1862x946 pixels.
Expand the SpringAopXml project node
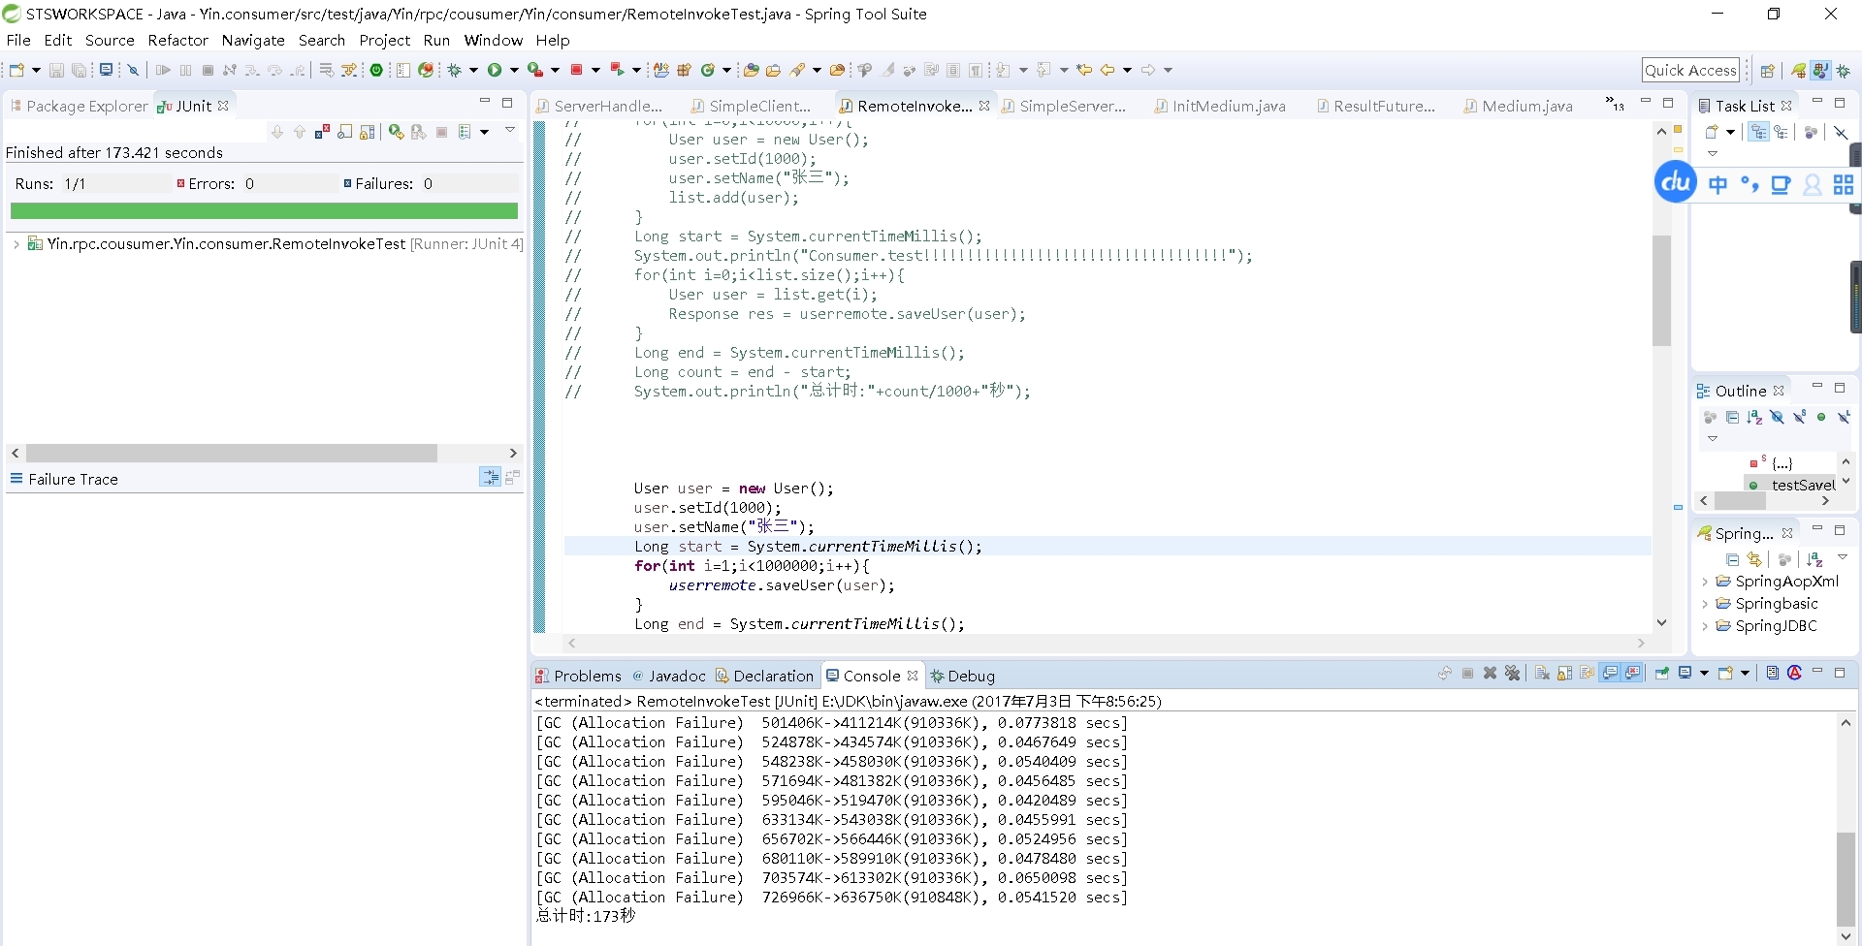tap(1705, 582)
